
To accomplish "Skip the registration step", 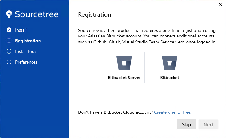I will (x=186, y=124).
